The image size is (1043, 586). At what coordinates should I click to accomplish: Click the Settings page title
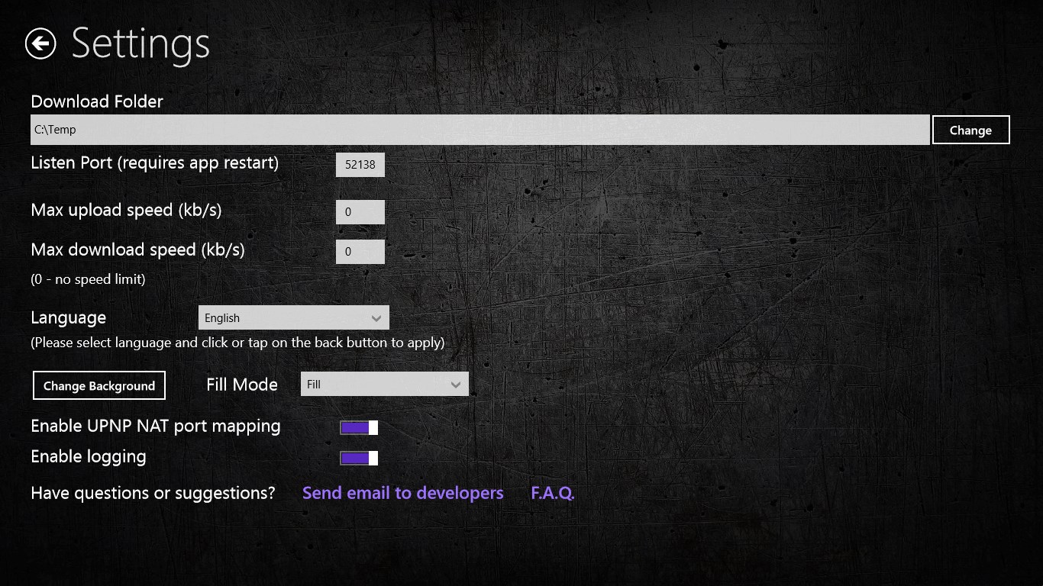pos(140,43)
